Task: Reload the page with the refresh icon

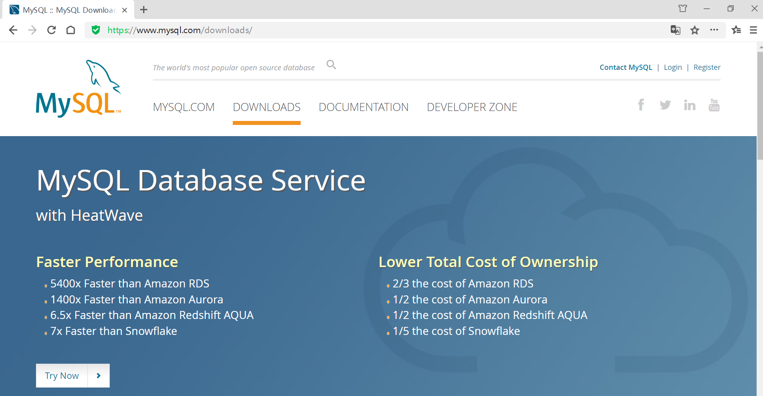Action: 52,30
